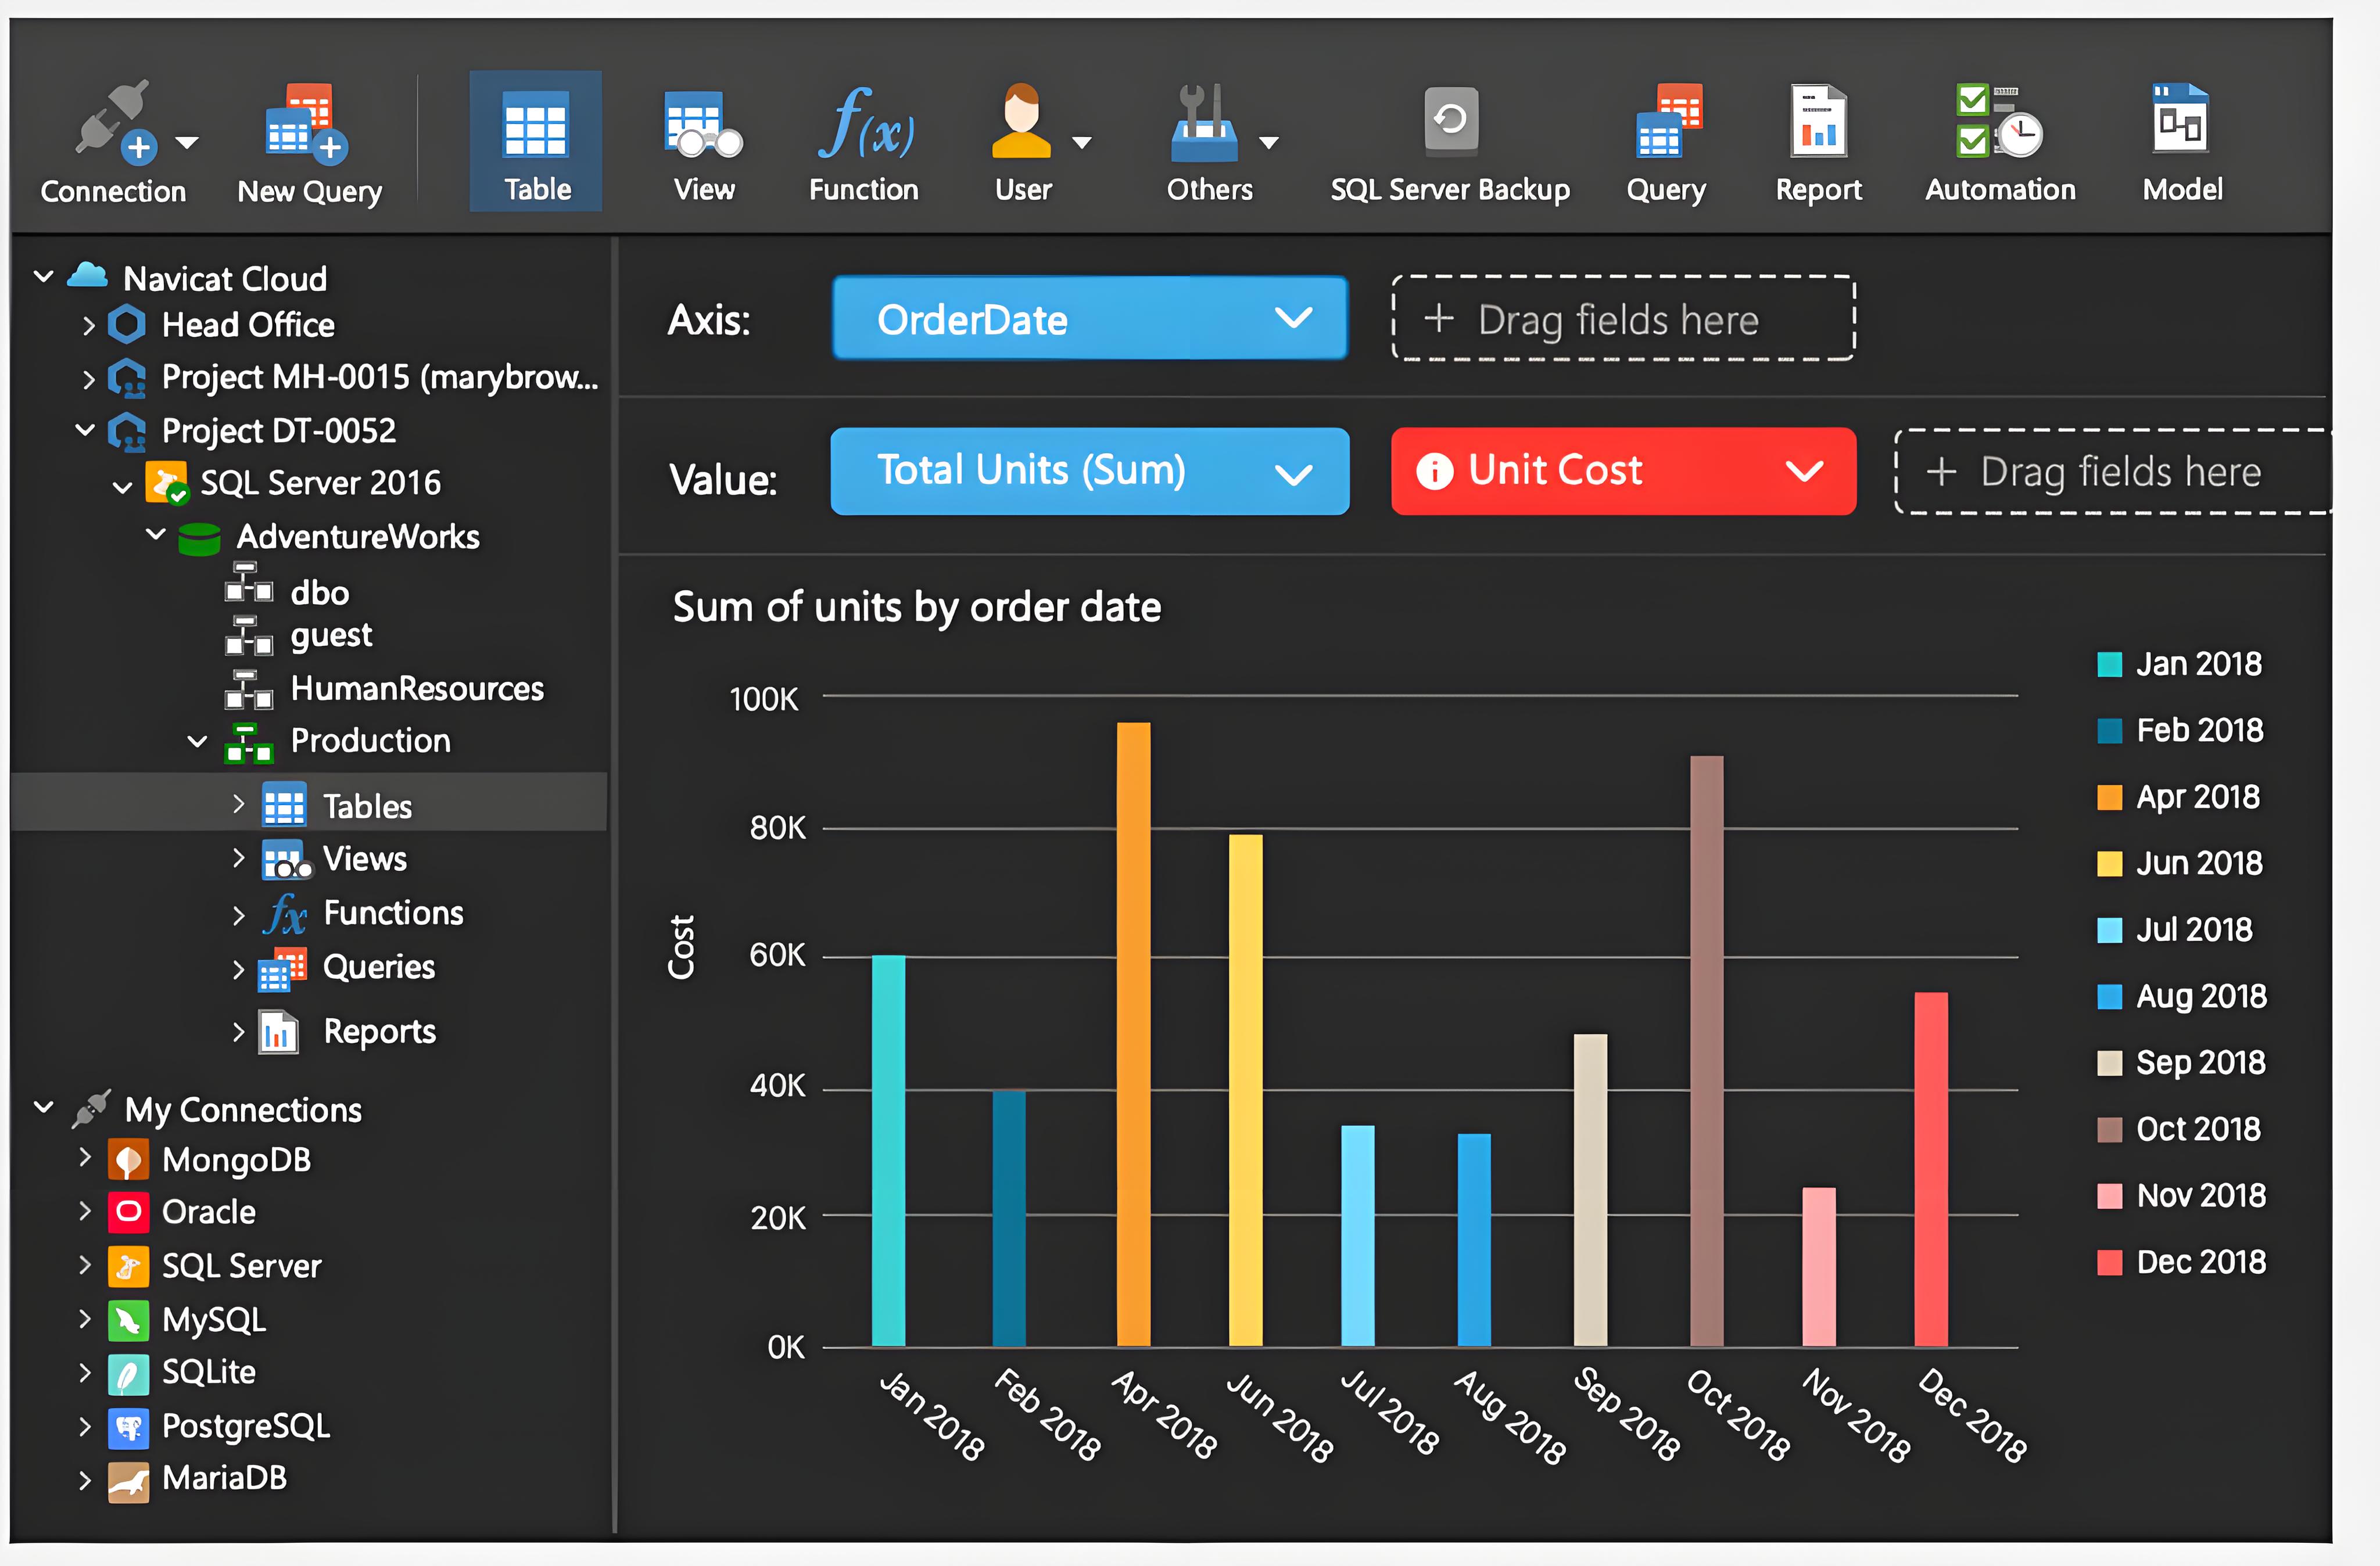Open the User toolbar icon
Viewport: 2380px width, 1566px height.
(1021, 122)
